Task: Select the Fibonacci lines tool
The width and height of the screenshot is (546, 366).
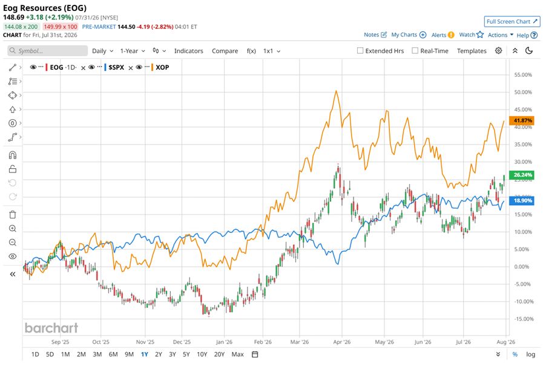Action: (x=13, y=82)
